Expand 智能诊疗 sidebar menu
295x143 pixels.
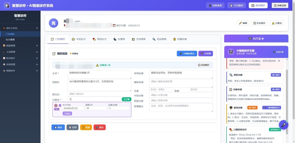[20, 70]
